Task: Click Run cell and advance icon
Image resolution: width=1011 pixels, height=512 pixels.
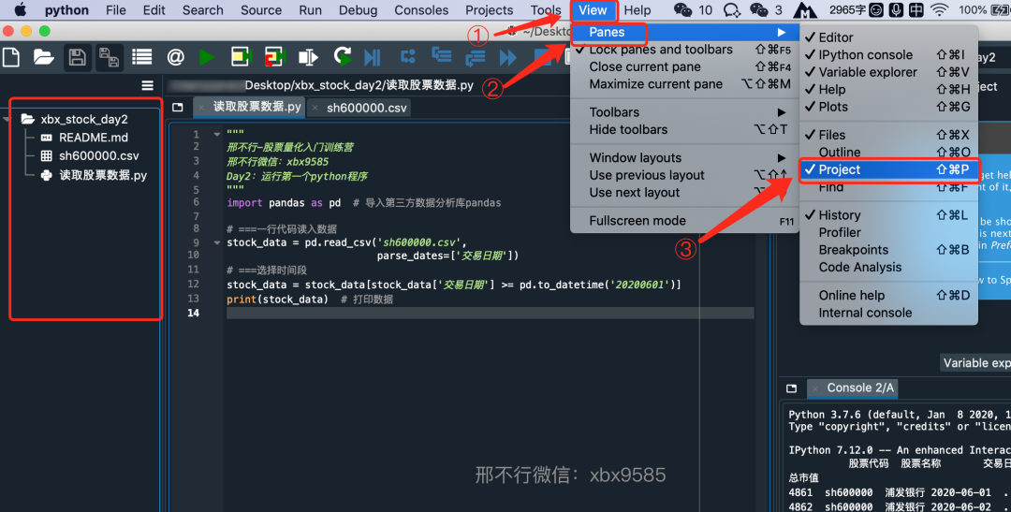Action: click(274, 57)
